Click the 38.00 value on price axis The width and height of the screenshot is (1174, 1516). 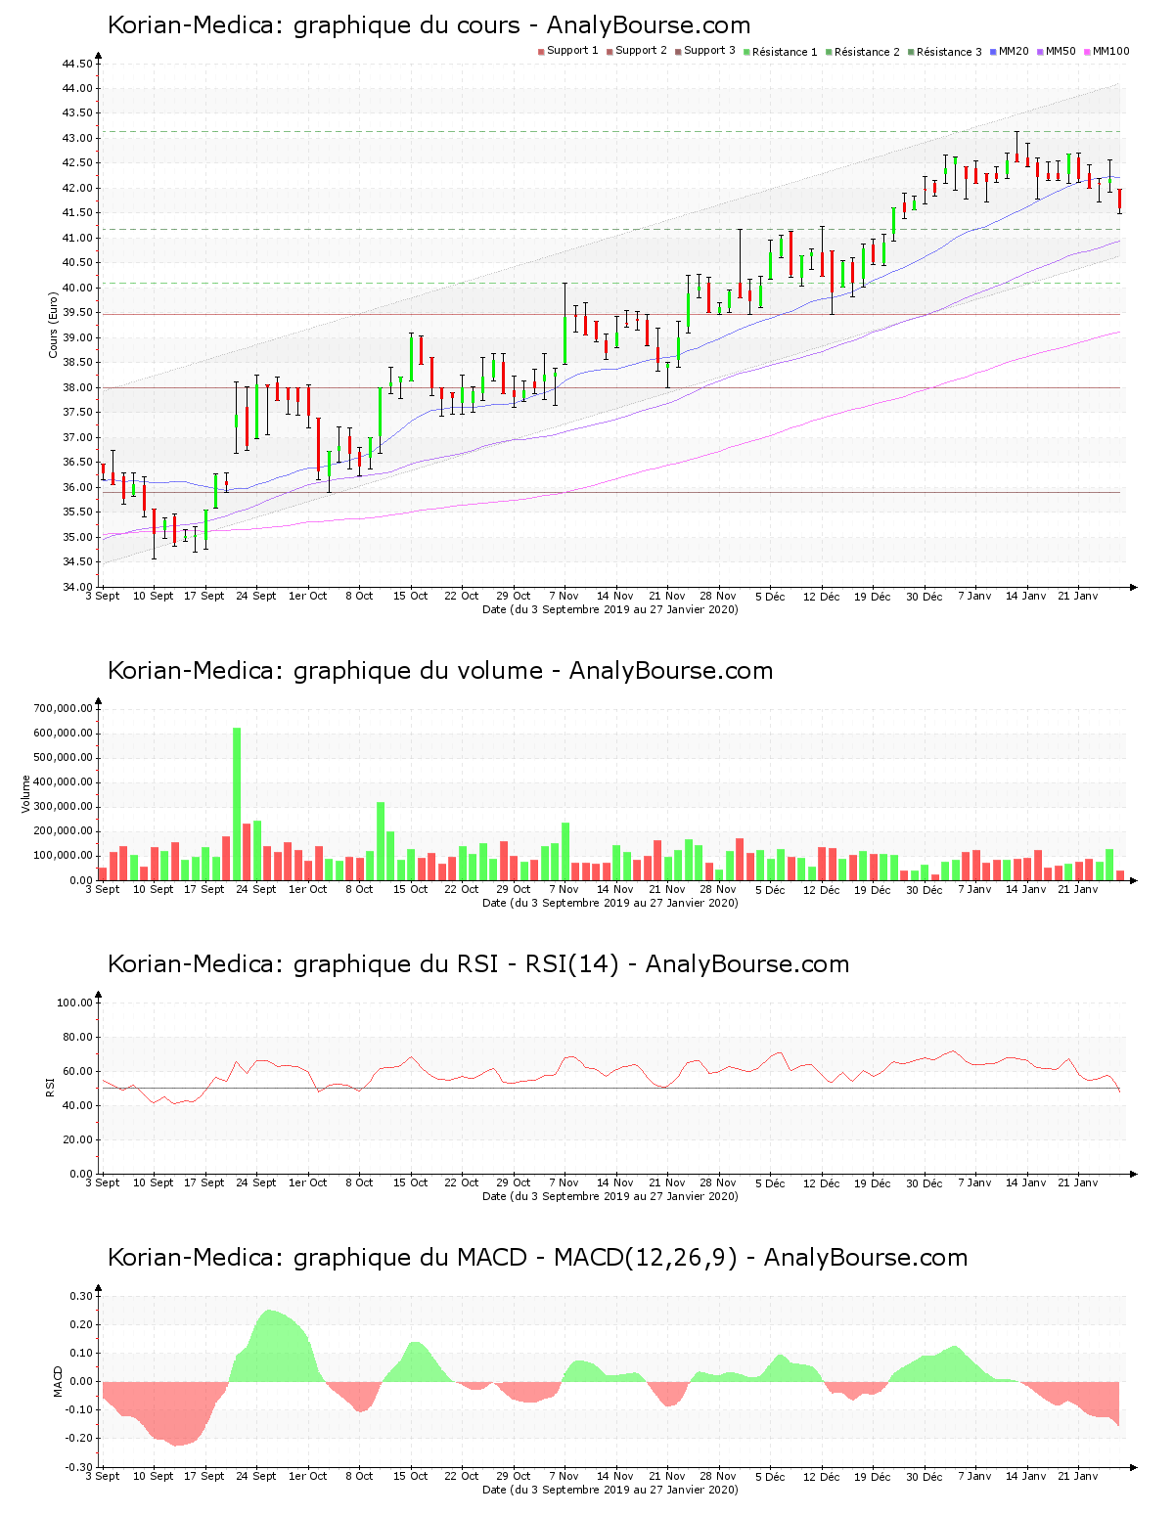coord(77,388)
